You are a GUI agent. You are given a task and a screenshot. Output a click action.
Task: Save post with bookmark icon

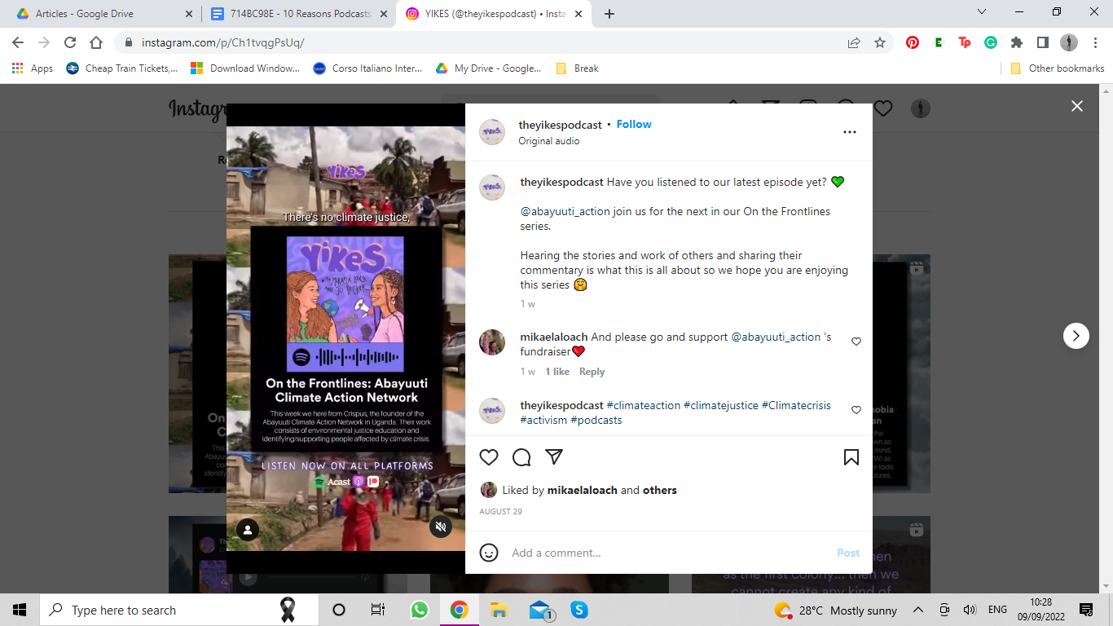tap(851, 457)
